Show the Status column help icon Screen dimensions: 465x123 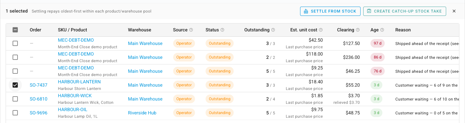click(x=222, y=30)
